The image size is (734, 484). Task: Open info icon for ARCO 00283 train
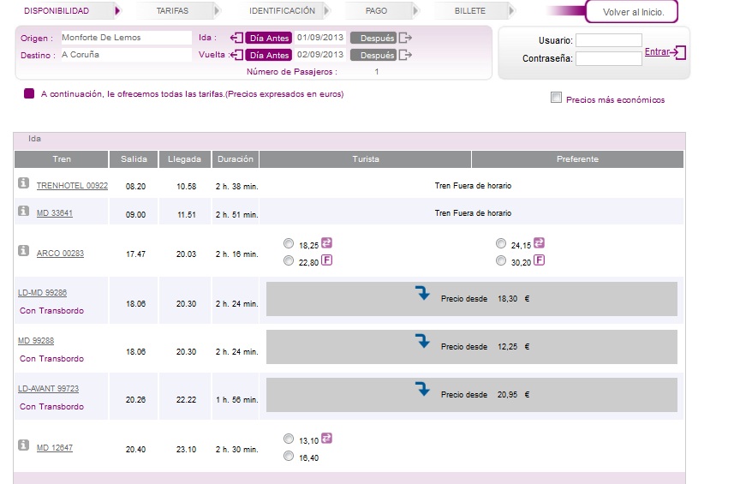[23, 250]
